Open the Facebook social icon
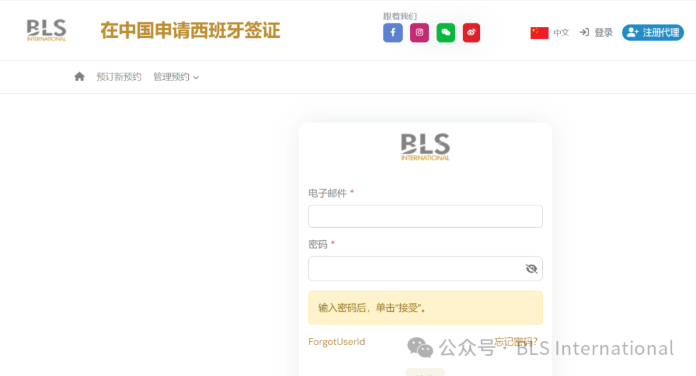The height and width of the screenshot is (376, 696). click(x=393, y=33)
